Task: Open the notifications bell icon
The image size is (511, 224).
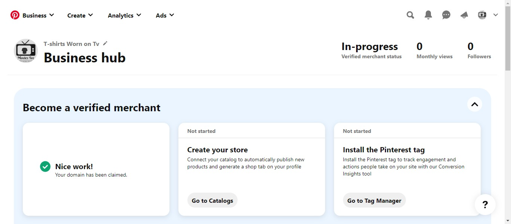Action: tap(428, 15)
